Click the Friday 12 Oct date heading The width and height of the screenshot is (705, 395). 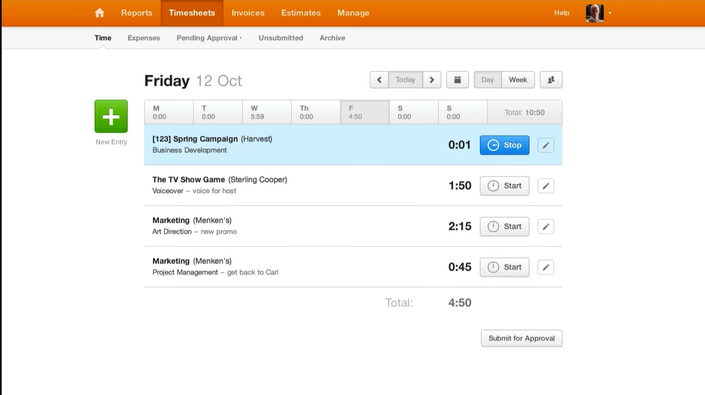tap(193, 81)
